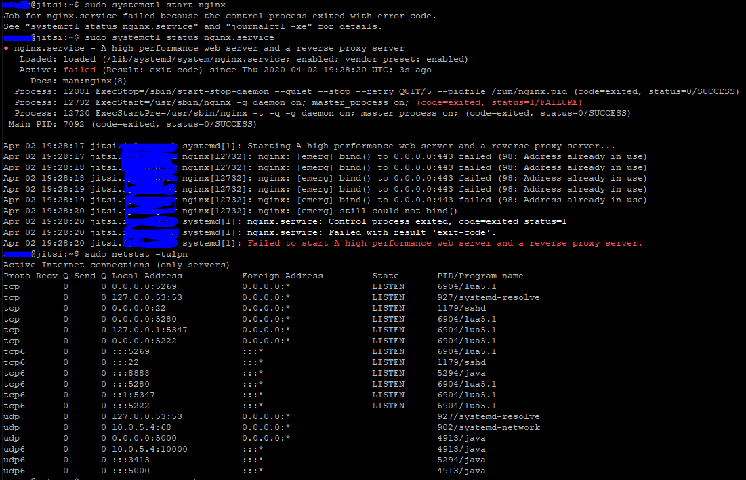Image resolution: width=746 pixels, height=480 pixels.
Task: Click the 'State' column header
Action: [386, 276]
